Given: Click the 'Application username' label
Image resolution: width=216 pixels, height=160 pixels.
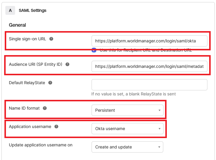Looking at the screenshot, I should click(30, 127).
